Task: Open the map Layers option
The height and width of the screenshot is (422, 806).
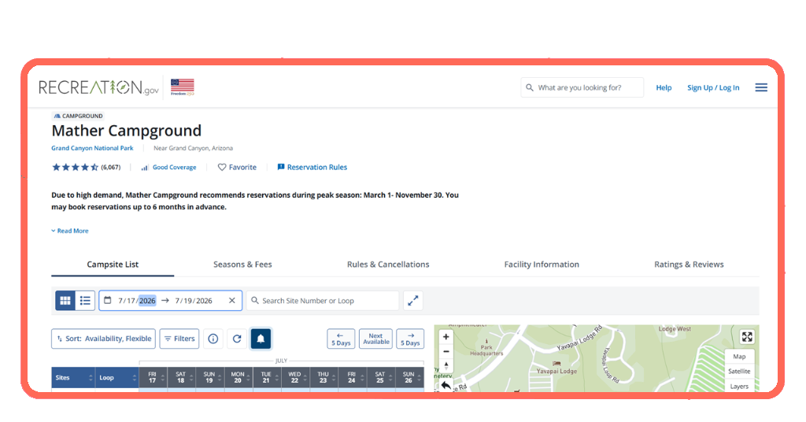Action: tap(739, 386)
